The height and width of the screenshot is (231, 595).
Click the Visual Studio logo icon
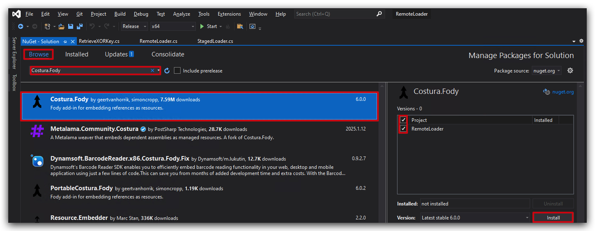click(x=17, y=14)
